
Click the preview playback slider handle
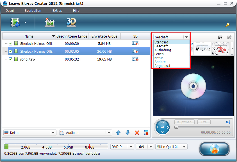pos(176,128)
